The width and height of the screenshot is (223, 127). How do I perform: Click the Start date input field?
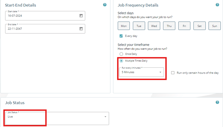[45, 16]
